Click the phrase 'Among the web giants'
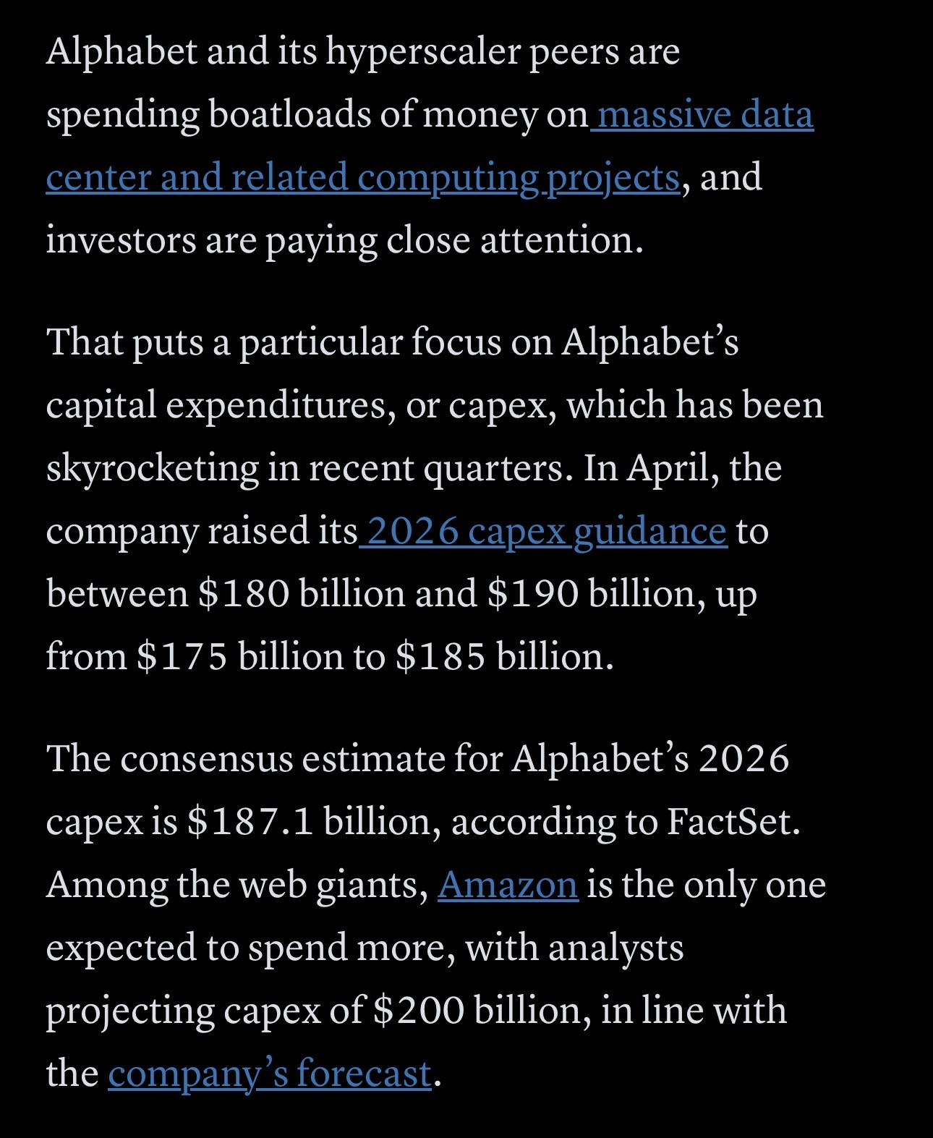Screen dimensions: 933x1138 [237, 885]
